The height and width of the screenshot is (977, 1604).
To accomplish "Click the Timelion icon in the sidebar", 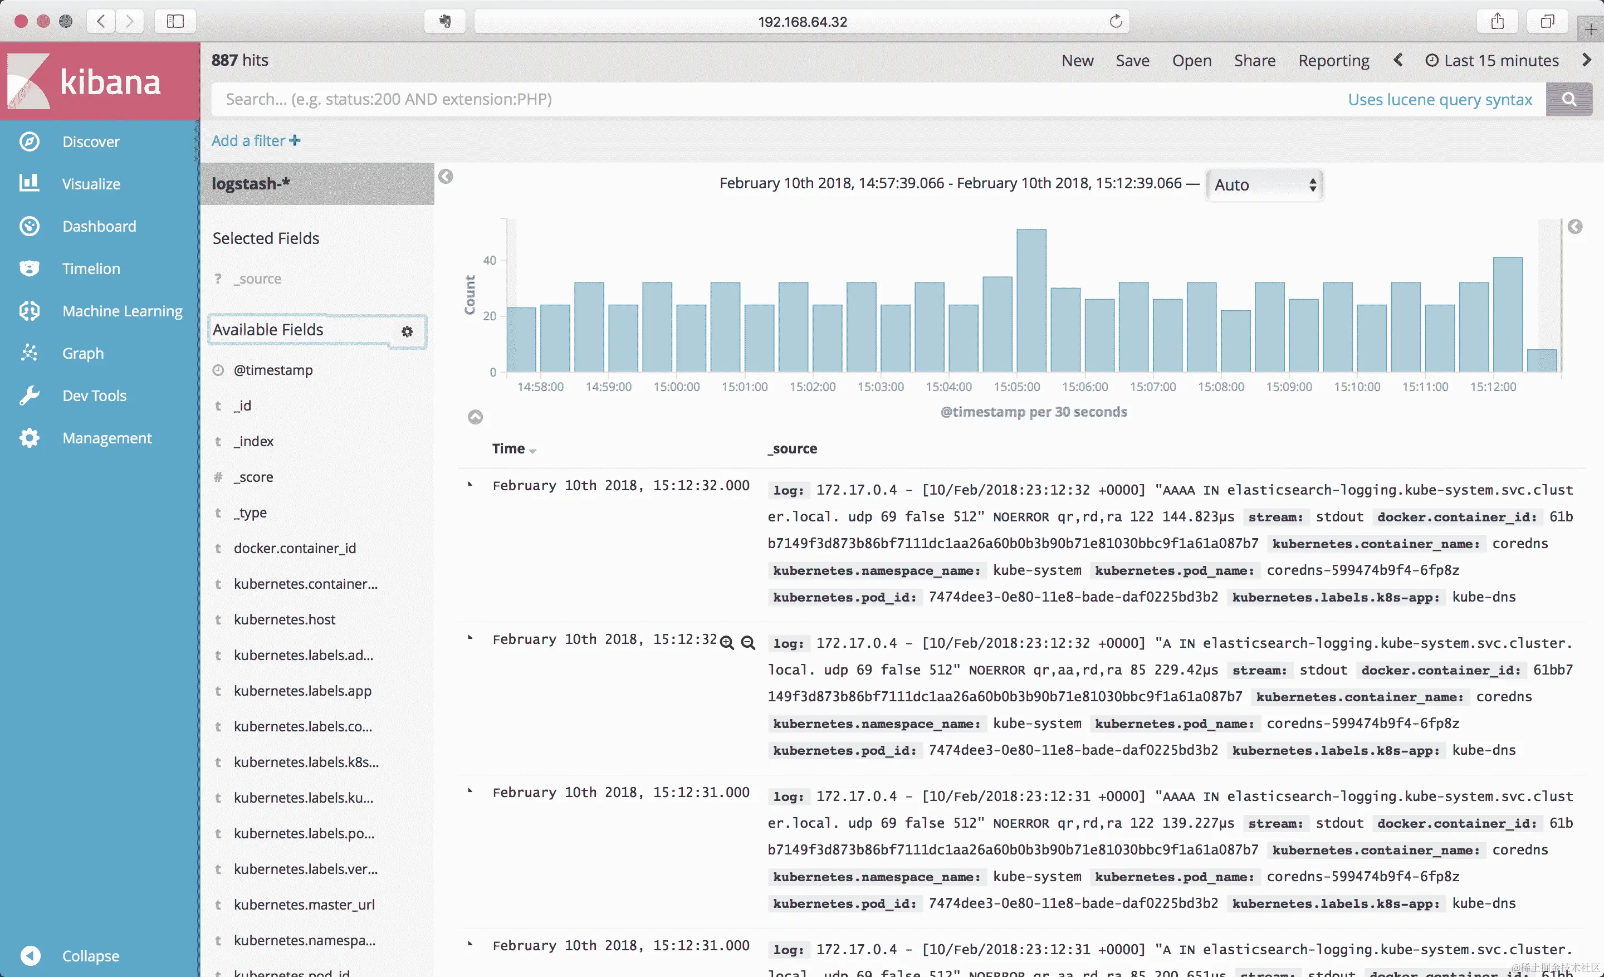I will pyautogui.click(x=30, y=268).
